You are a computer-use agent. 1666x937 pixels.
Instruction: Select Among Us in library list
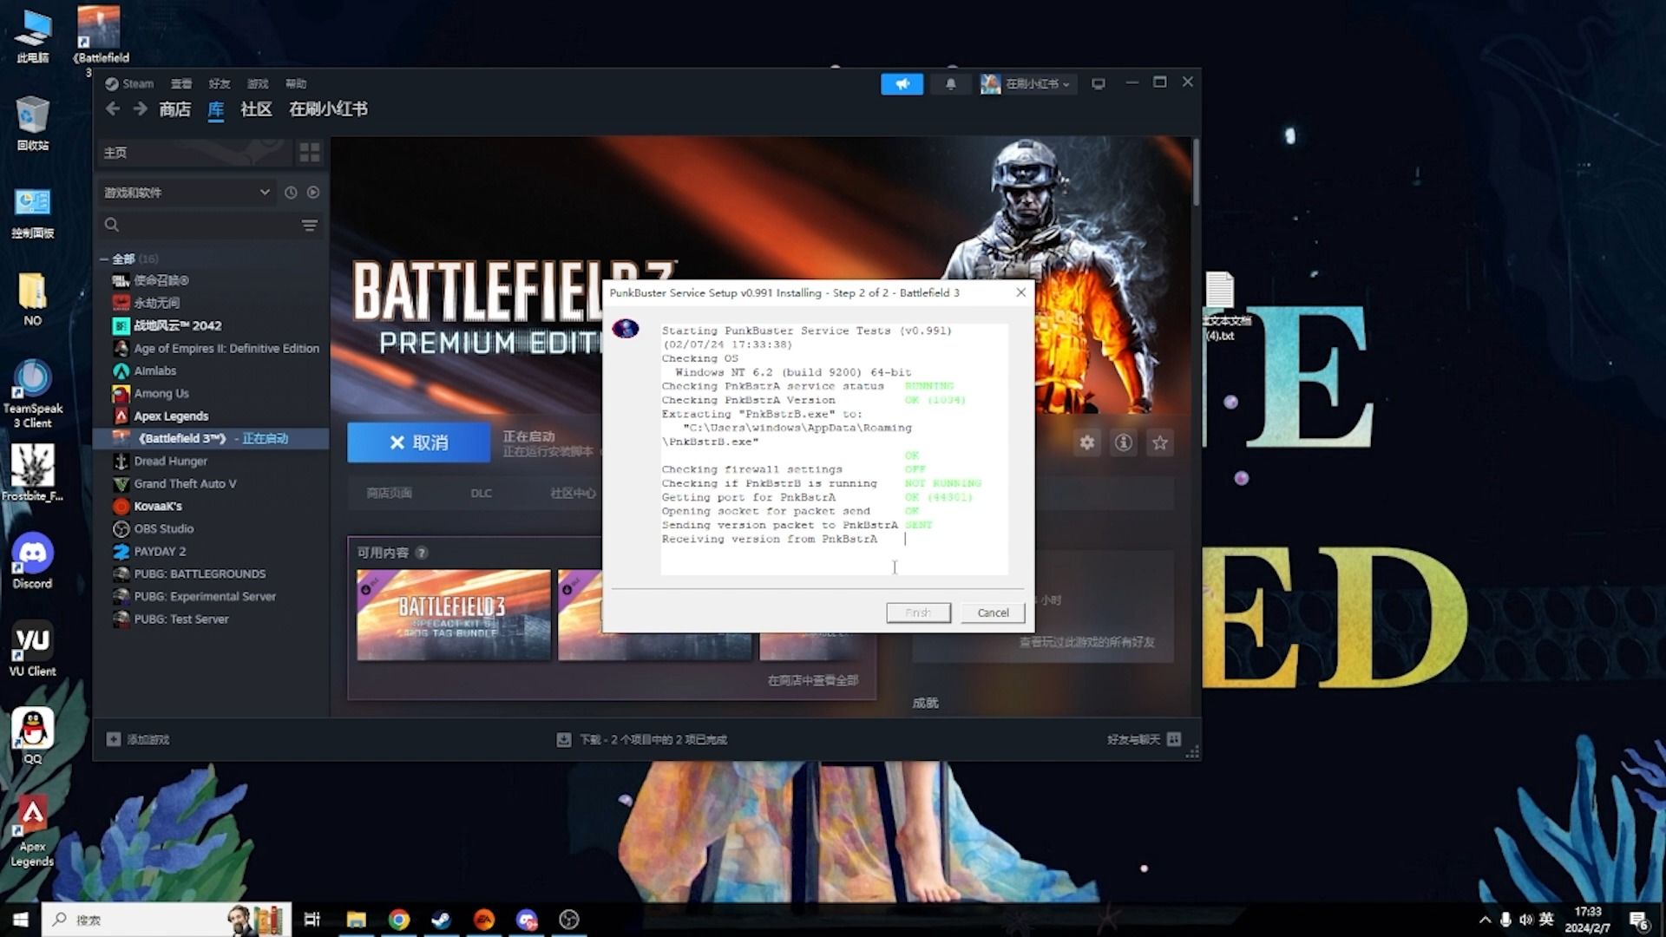tap(211, 394)
